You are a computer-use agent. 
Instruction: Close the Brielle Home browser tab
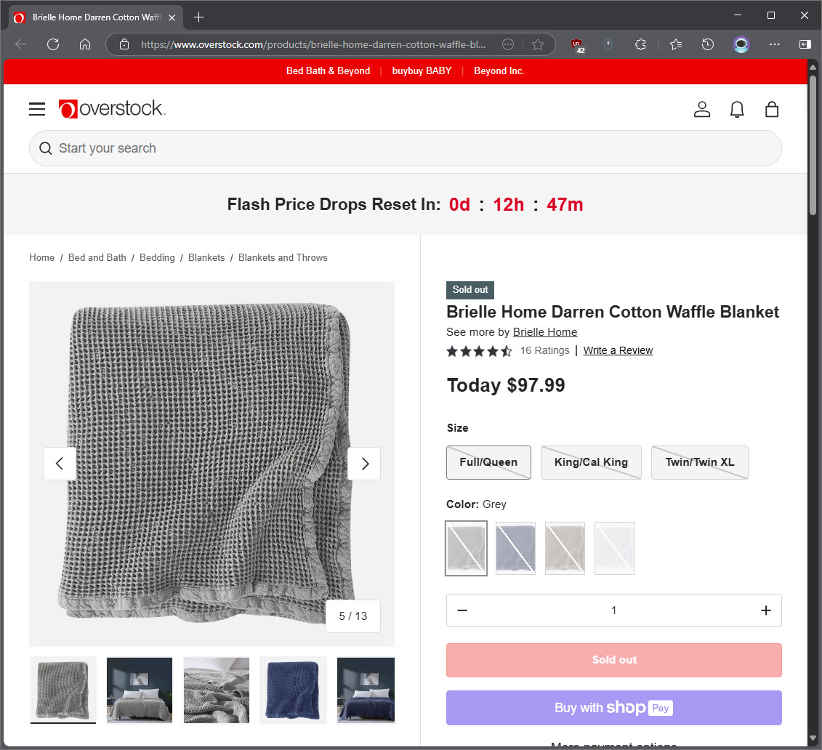(x=172, y=17)
